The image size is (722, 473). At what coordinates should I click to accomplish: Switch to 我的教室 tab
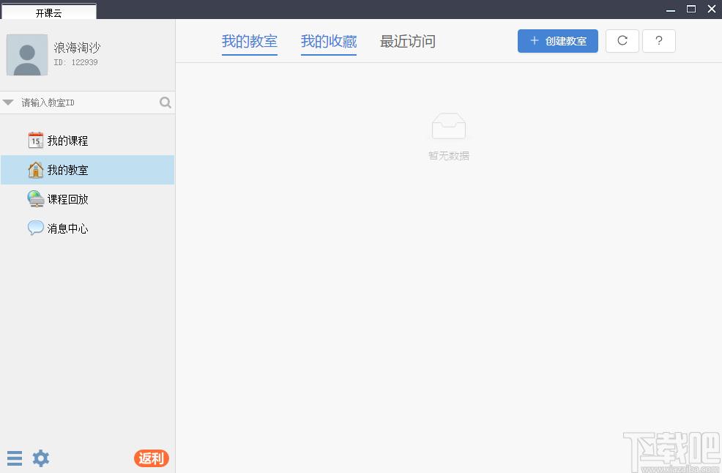tap(250, 42)
